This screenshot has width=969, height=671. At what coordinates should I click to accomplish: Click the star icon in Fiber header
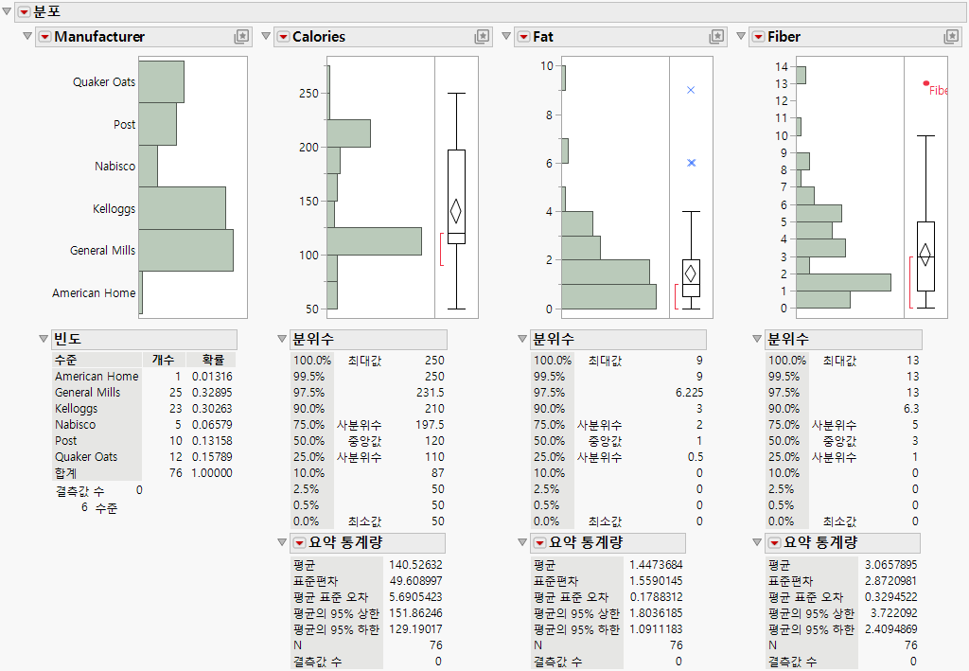click(952, 37)
